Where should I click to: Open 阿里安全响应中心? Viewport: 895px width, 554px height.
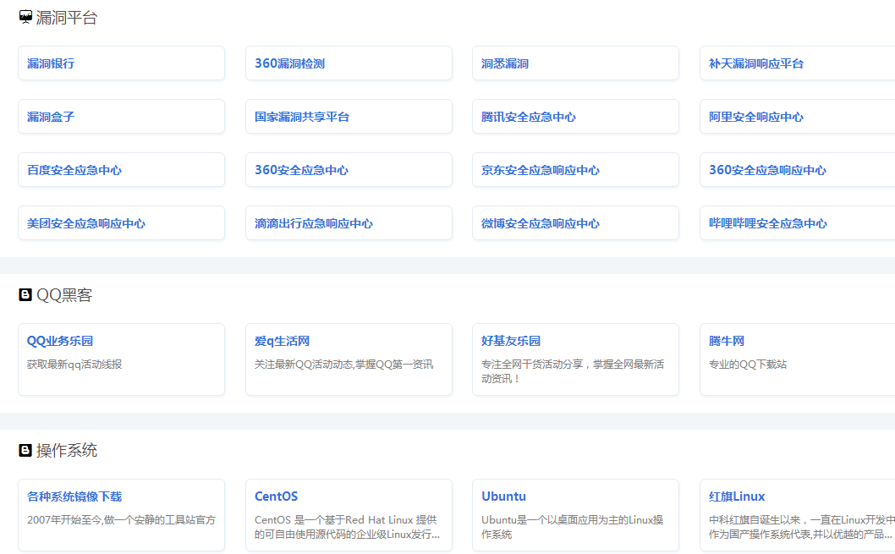pyautogui.click(x=756, y=117)
